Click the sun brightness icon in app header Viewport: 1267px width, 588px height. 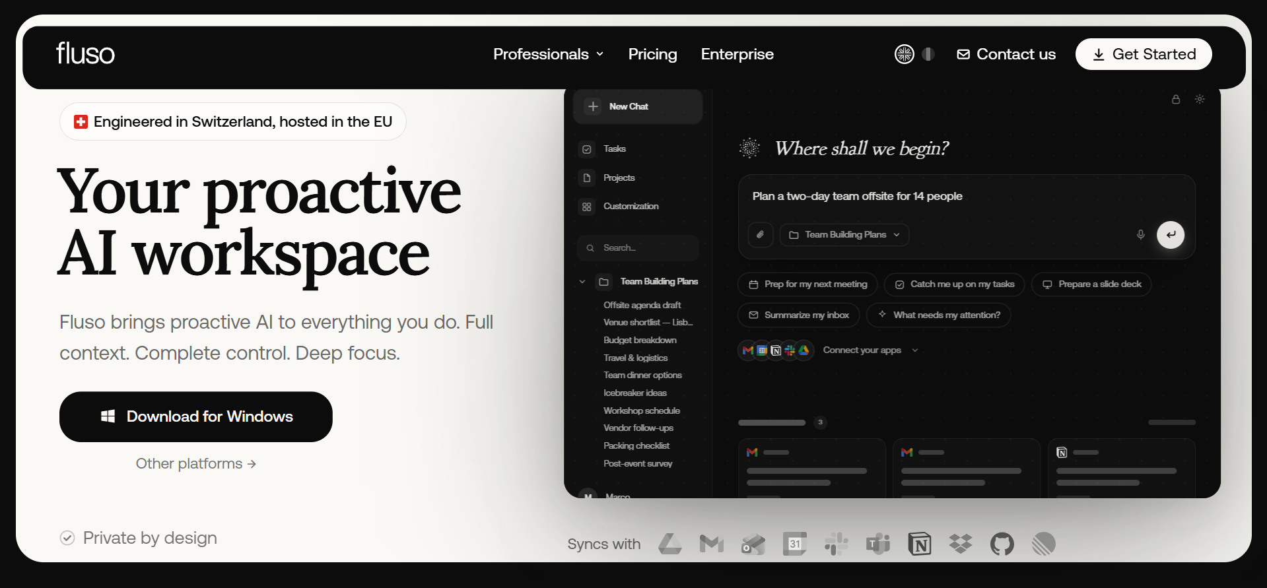(1200, 100)
